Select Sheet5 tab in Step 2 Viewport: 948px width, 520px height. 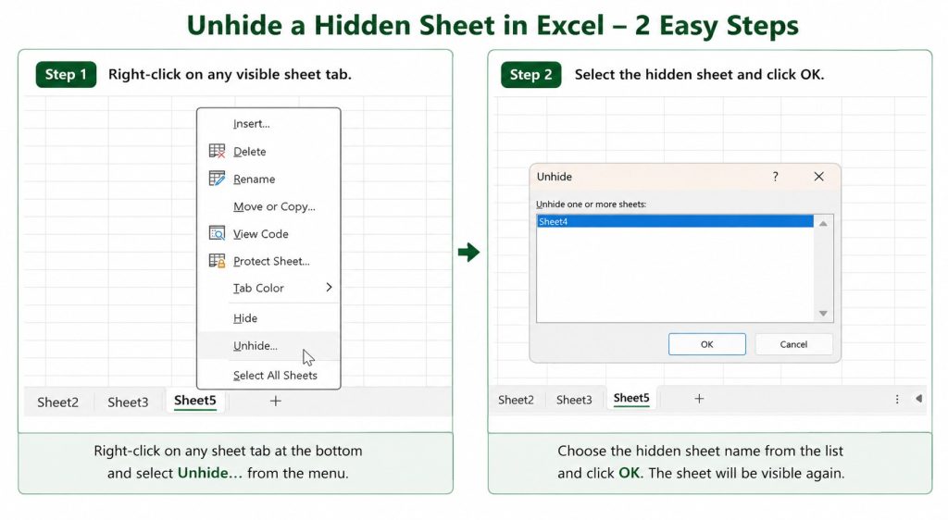[631, 398]
